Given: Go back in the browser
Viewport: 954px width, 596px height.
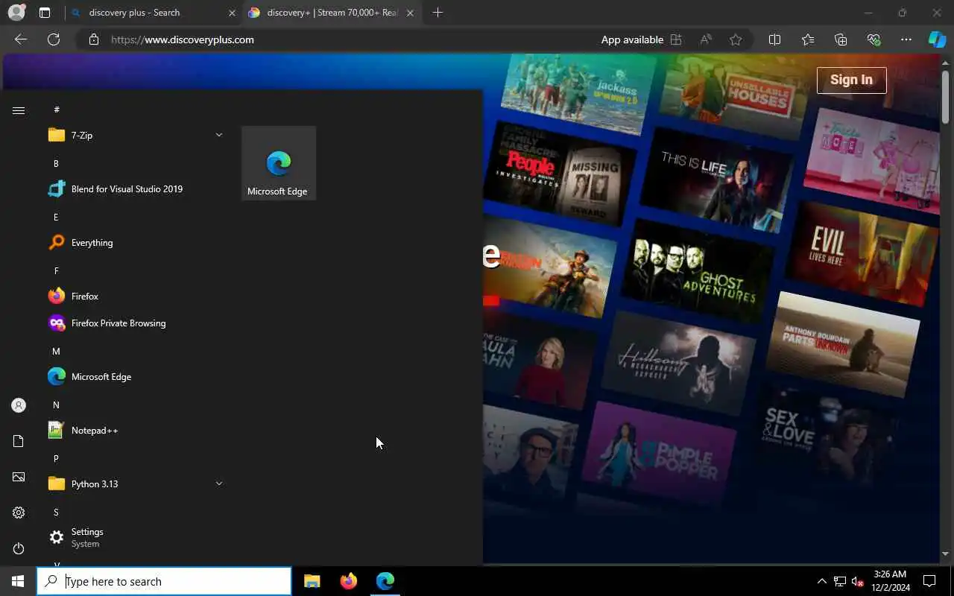Looking at the screenshot, I should (21, 39).
